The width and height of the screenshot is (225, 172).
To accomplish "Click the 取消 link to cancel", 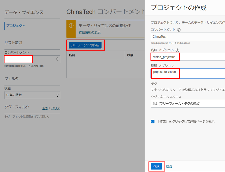I will click(x=169, y=166).
